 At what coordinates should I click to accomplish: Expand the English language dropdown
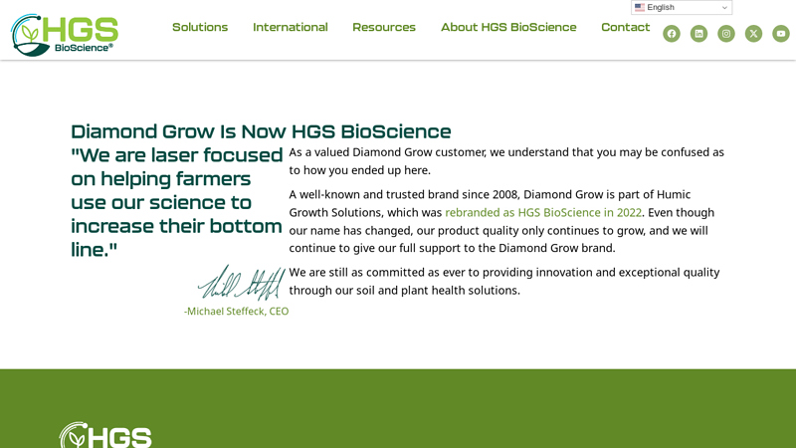(x=682, y=7)
